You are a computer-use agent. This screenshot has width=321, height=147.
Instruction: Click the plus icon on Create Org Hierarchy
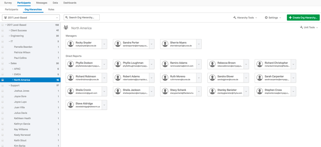coord(290,18)
